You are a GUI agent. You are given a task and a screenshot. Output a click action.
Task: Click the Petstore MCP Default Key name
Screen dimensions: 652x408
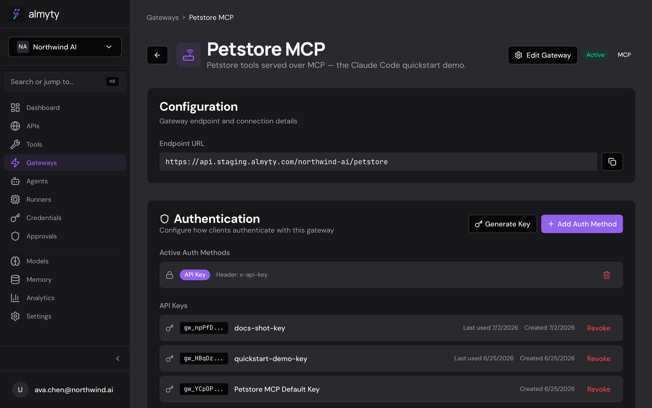coord(277,389)
